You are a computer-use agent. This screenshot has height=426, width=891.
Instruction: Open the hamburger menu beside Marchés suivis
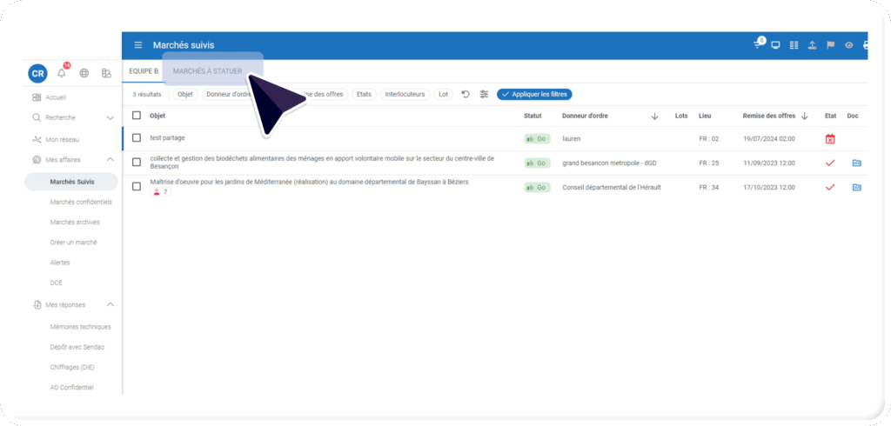[x=138, y=45]
